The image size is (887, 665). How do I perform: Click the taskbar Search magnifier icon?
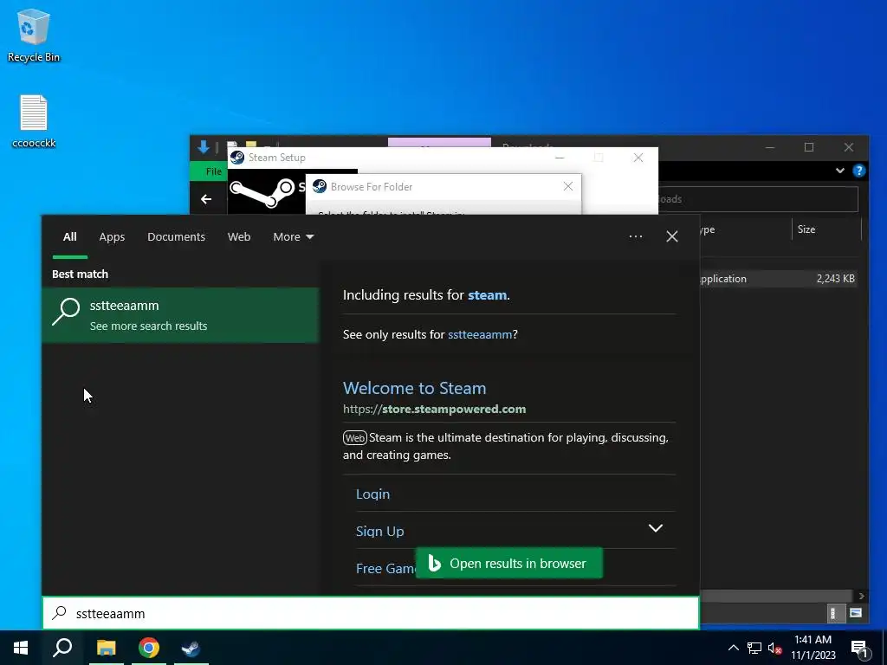(x=62, y=648)
